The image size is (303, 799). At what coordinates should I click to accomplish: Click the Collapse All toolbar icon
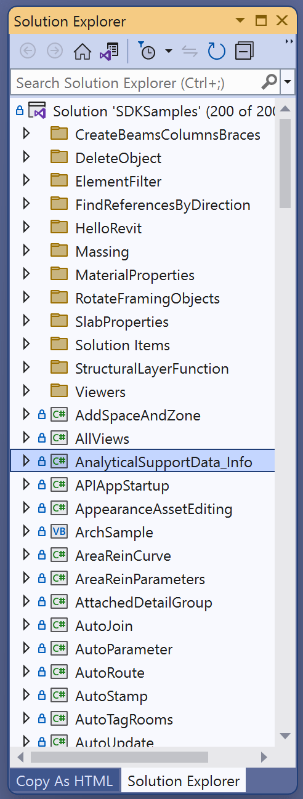tap(244, 51)
